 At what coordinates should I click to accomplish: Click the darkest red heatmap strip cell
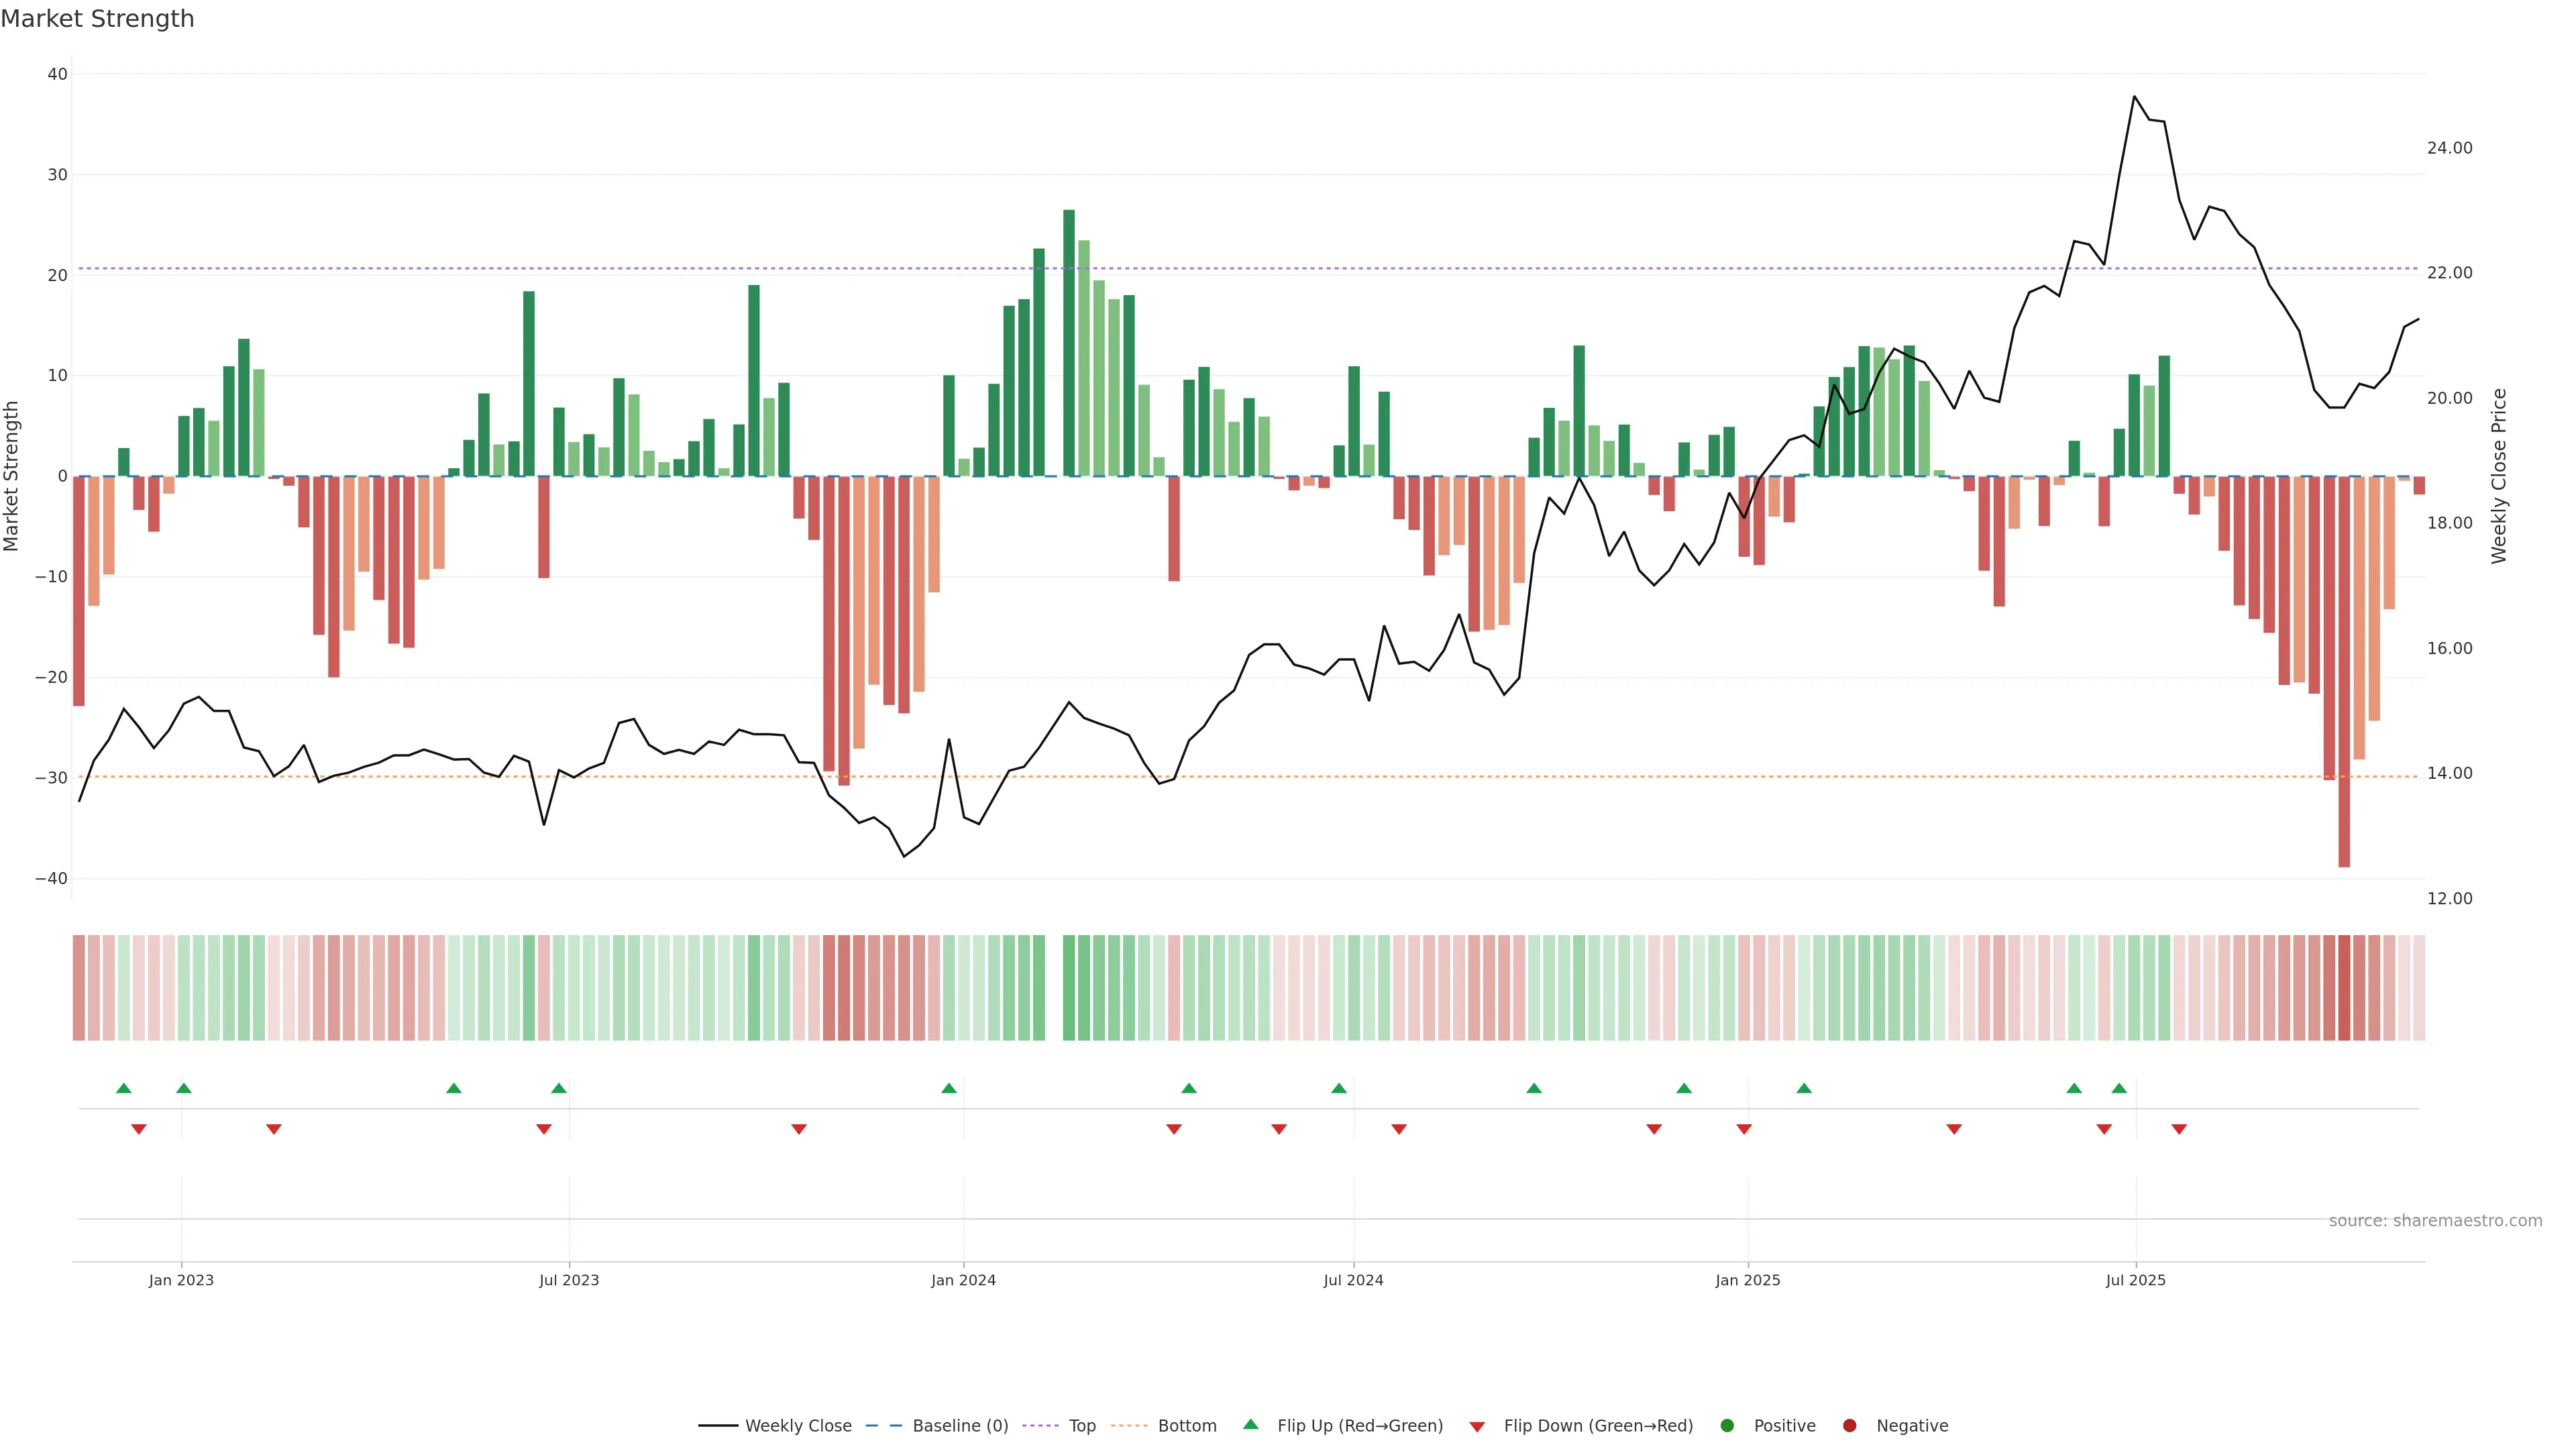coord(2344,988)
